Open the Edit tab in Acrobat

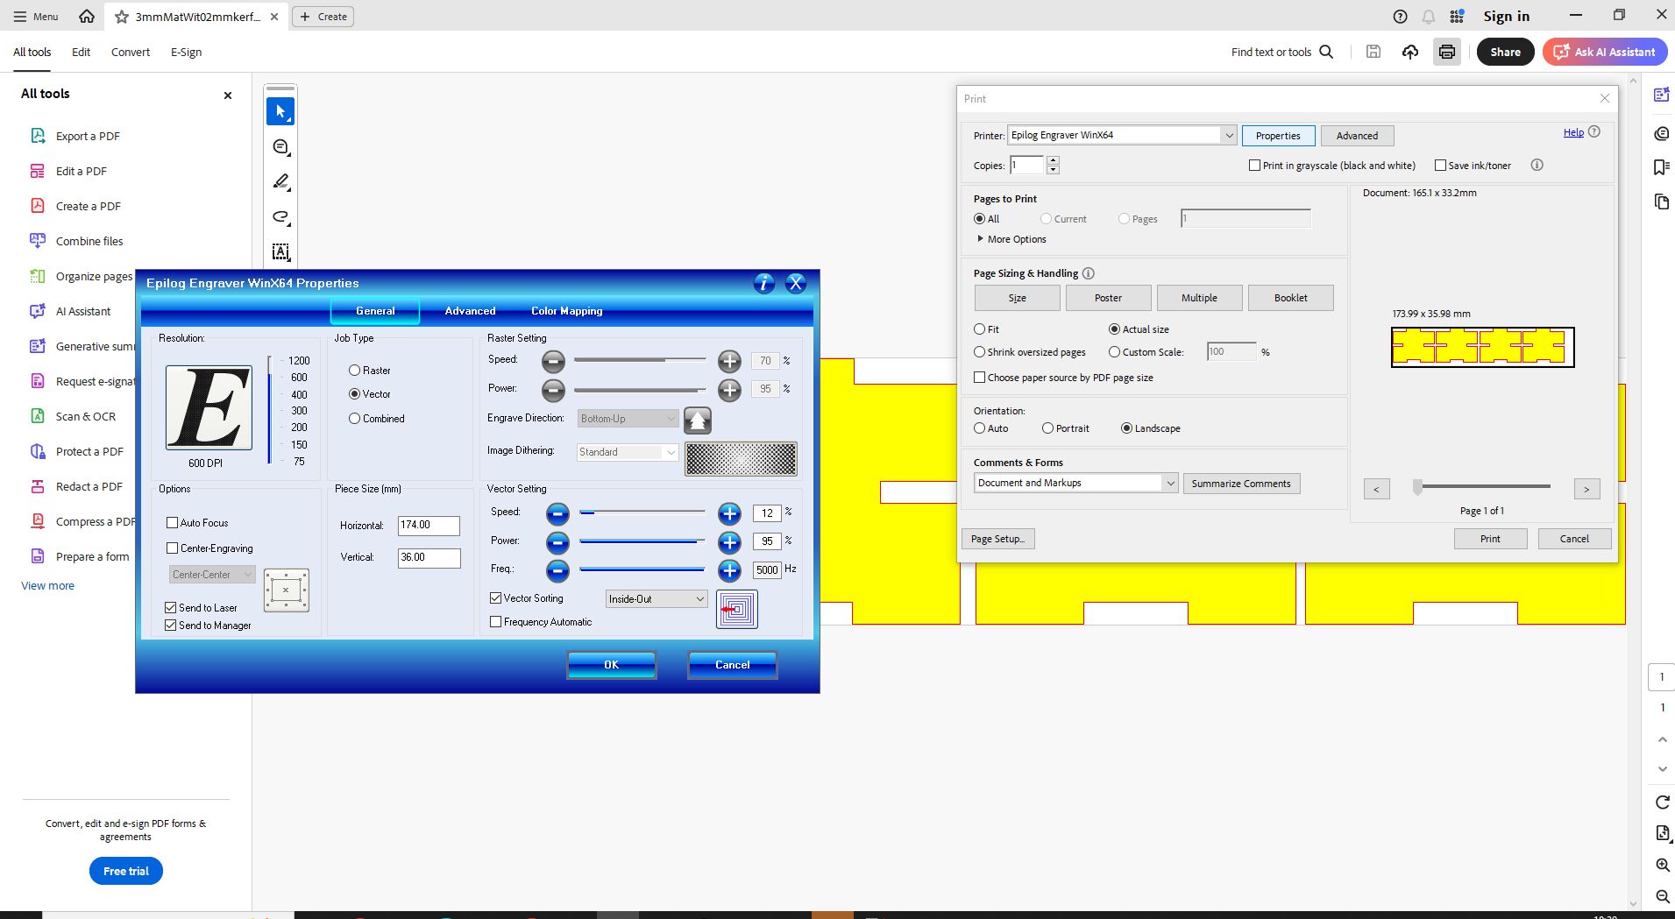tap(81, 52)
